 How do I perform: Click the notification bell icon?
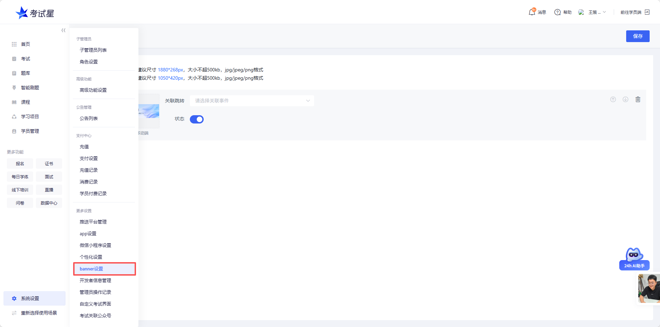(x=532, y=12)
